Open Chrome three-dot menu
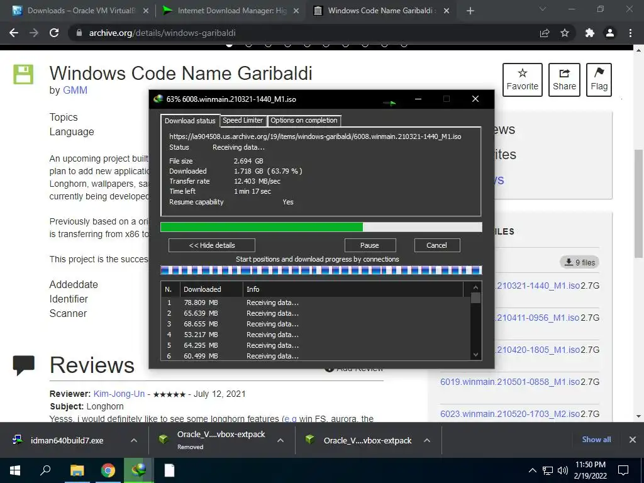The width and height of the screenshot is (644, 483). pos(630,33)
